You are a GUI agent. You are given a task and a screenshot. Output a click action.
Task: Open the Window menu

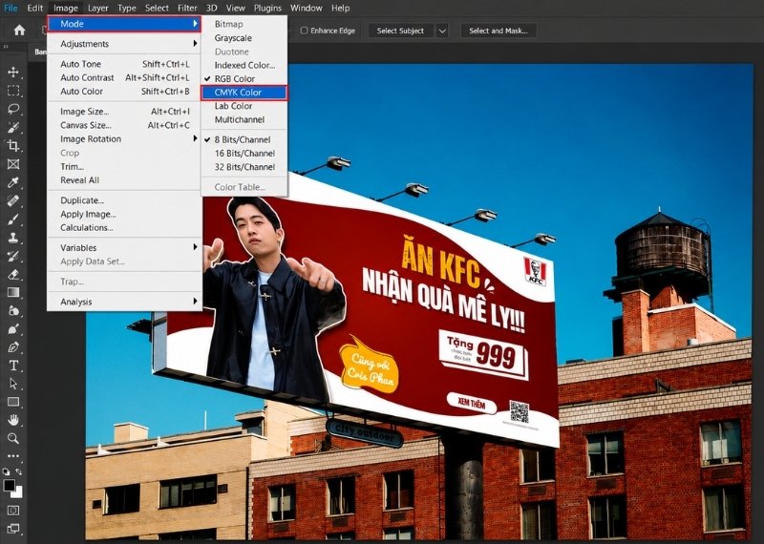pos(306,8)
